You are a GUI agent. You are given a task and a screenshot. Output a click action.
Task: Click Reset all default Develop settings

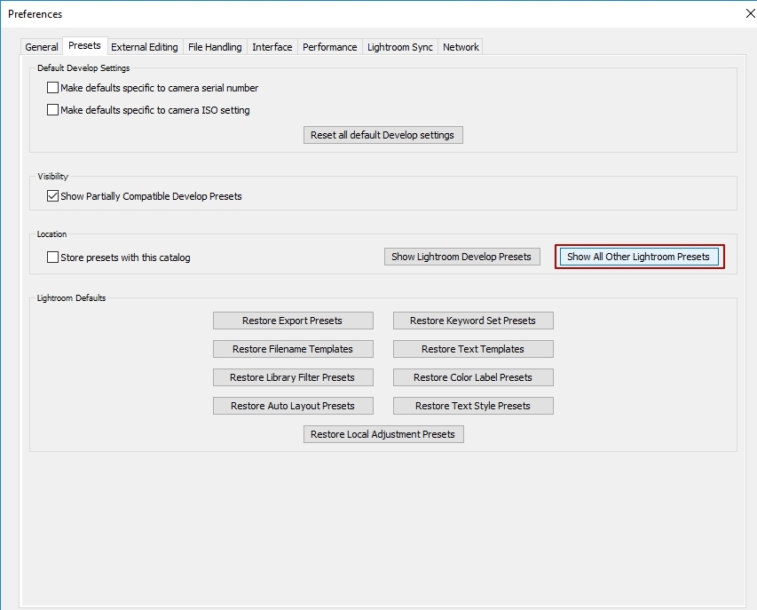pos(382,135)
